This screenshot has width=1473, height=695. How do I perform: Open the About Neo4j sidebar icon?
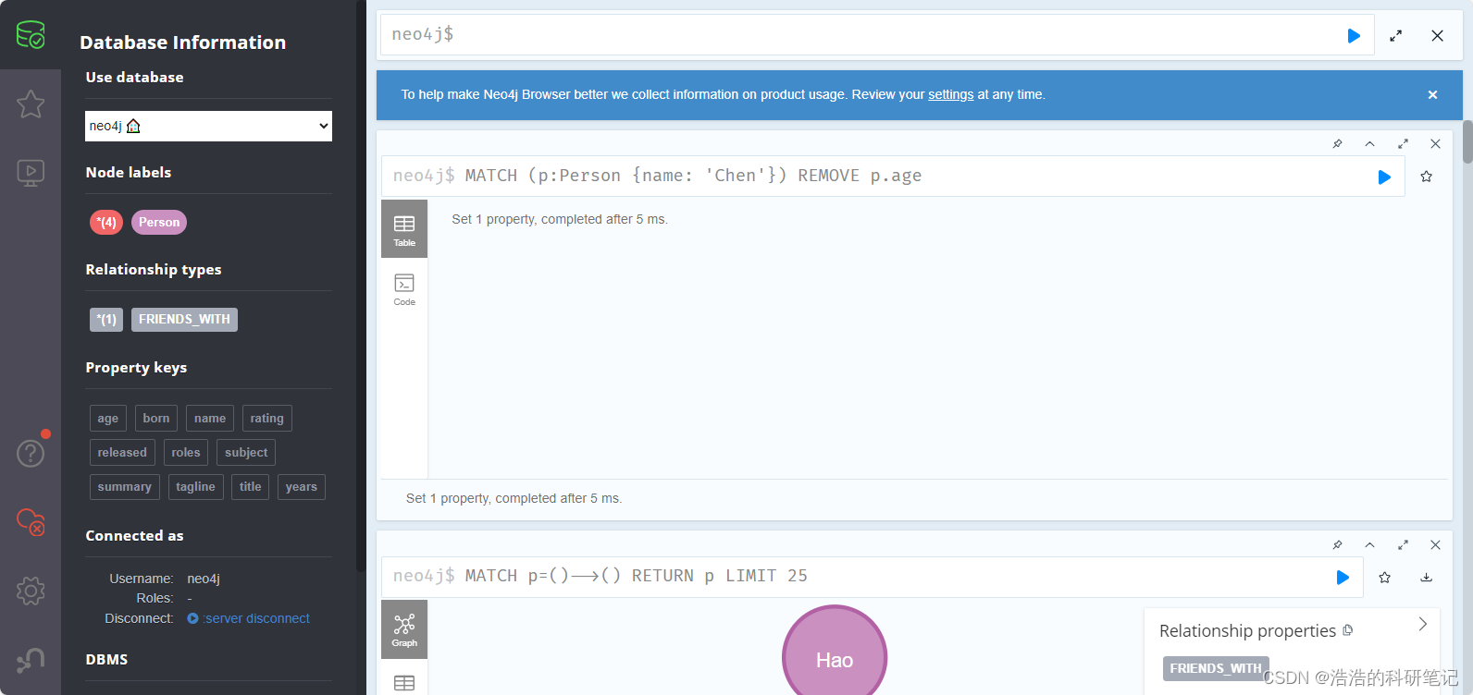pyautogui.click(x=31, y=659)
